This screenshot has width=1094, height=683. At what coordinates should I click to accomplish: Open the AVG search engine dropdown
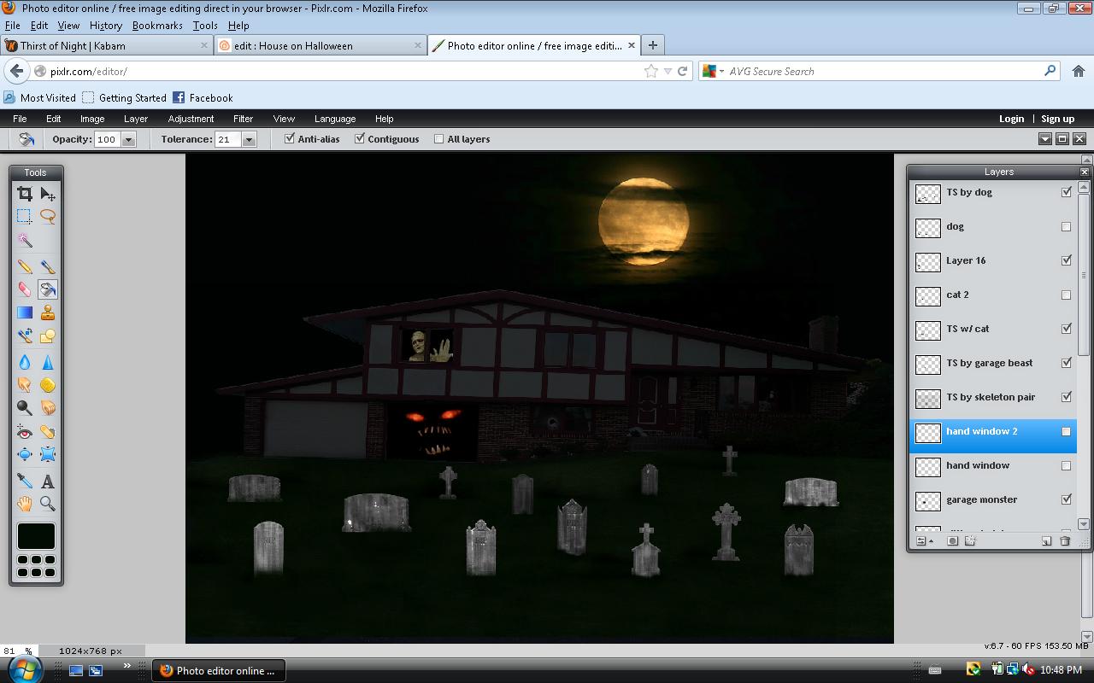tap(721, 72)
